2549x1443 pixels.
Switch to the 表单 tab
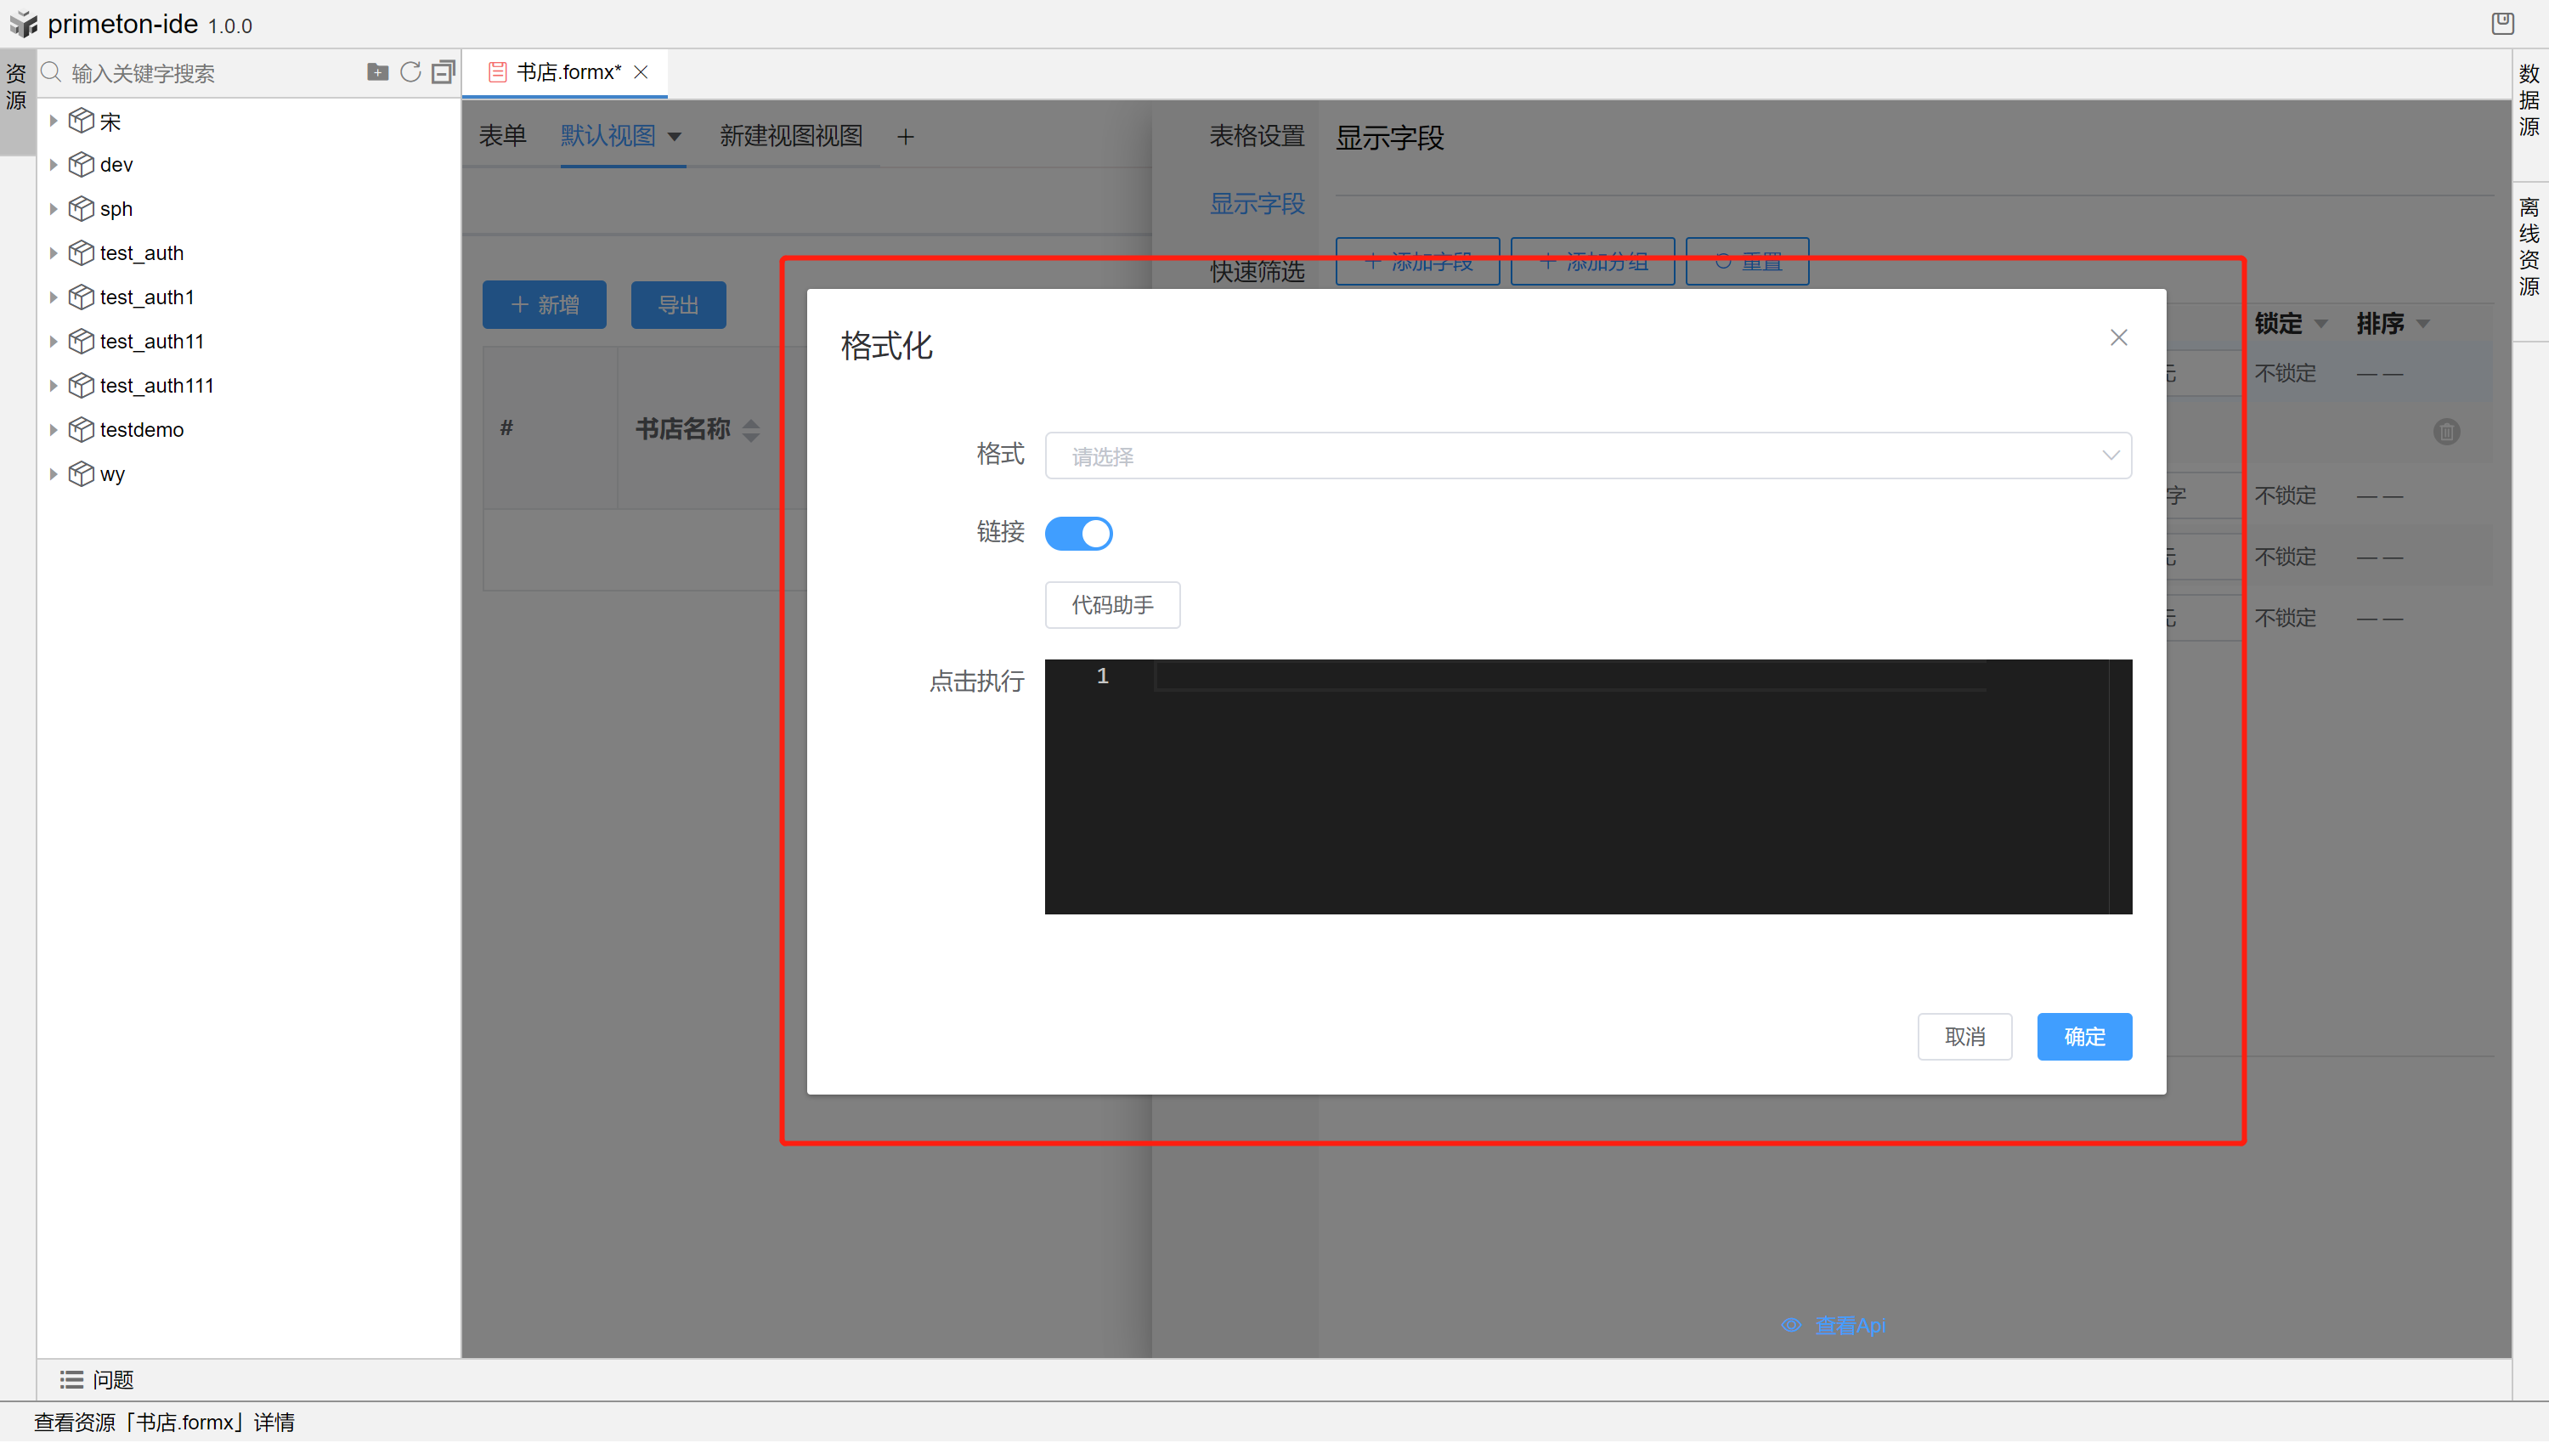502,137
